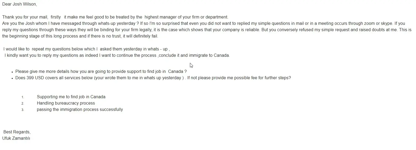Viewport: 416px width, 150px height.
Task: Click the words "it will definitely fail."
Action: coord(140,36)
